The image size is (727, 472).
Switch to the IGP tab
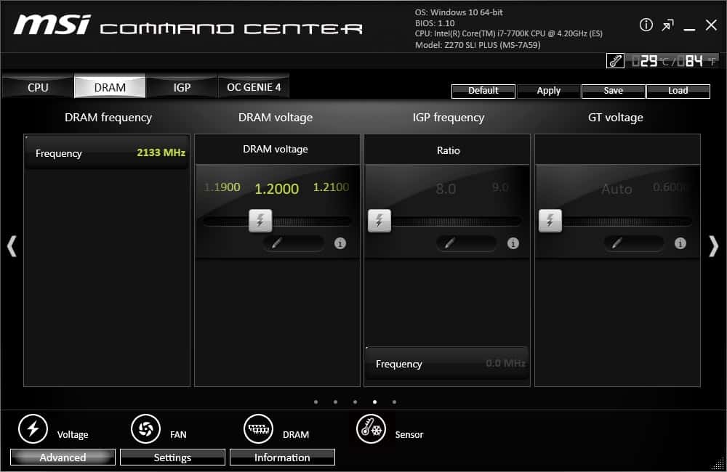click(x=182, y=87)
